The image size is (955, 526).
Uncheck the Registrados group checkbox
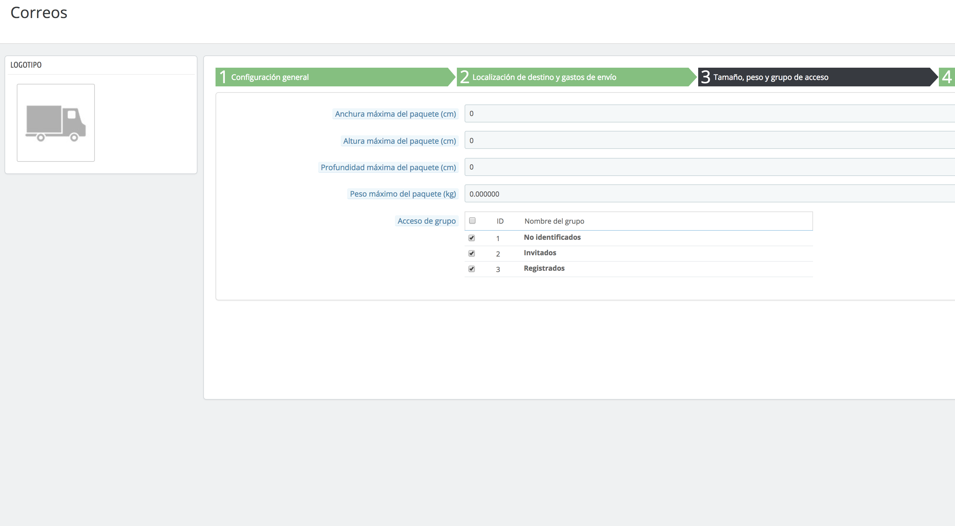pos(472,269)
